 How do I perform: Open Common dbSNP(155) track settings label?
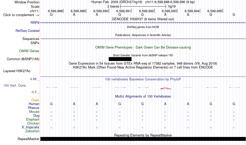23,59
